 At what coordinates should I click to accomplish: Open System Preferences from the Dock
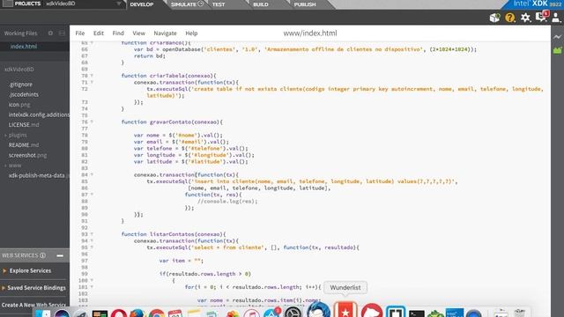coord(293,312)
